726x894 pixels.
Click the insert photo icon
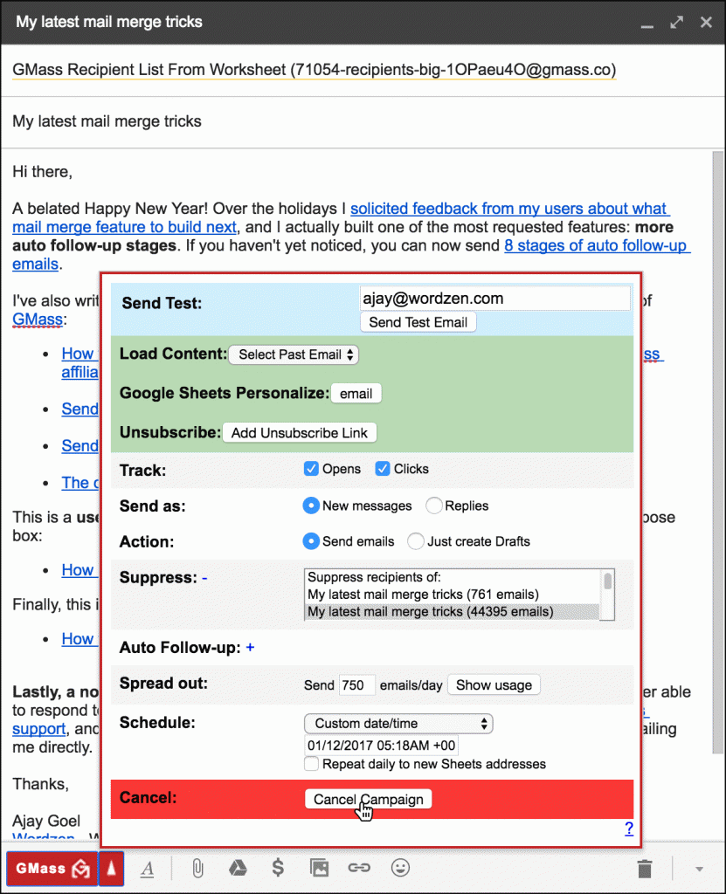click(319, 868)
